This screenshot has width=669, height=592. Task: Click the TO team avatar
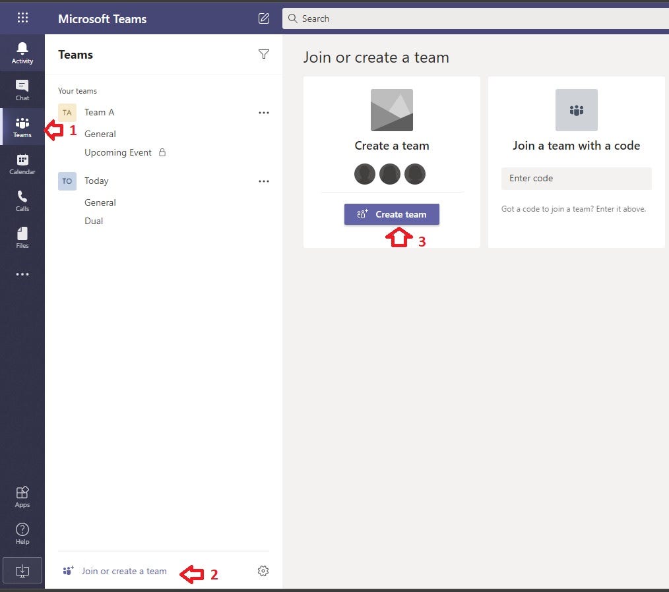tap(67, 181)
